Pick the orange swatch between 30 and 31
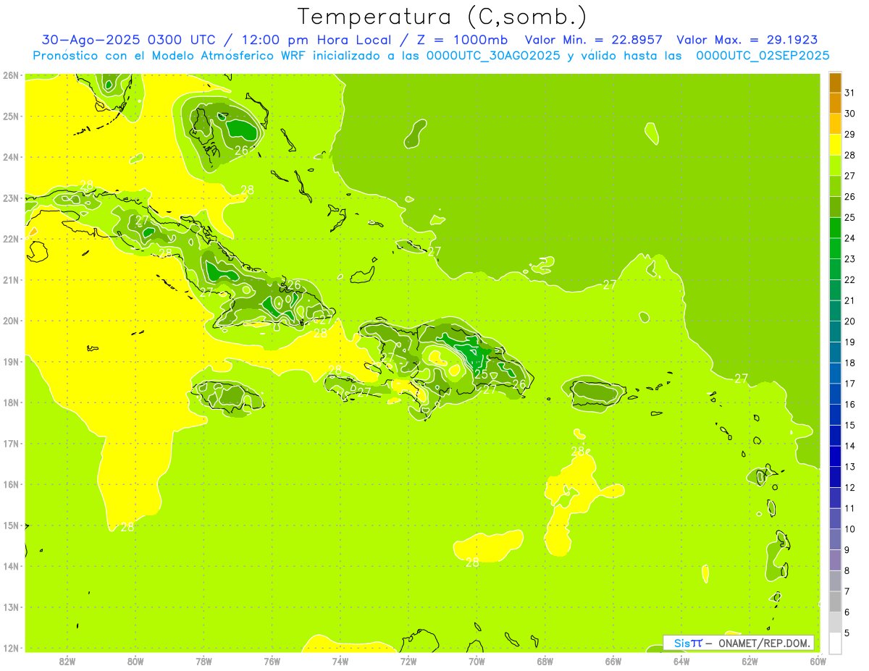 coord(835,104)
